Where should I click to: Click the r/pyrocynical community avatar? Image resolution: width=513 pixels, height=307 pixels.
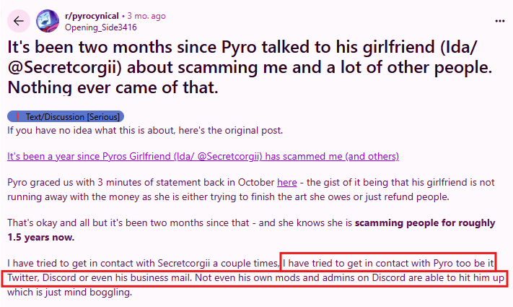[x=47, y=21]
